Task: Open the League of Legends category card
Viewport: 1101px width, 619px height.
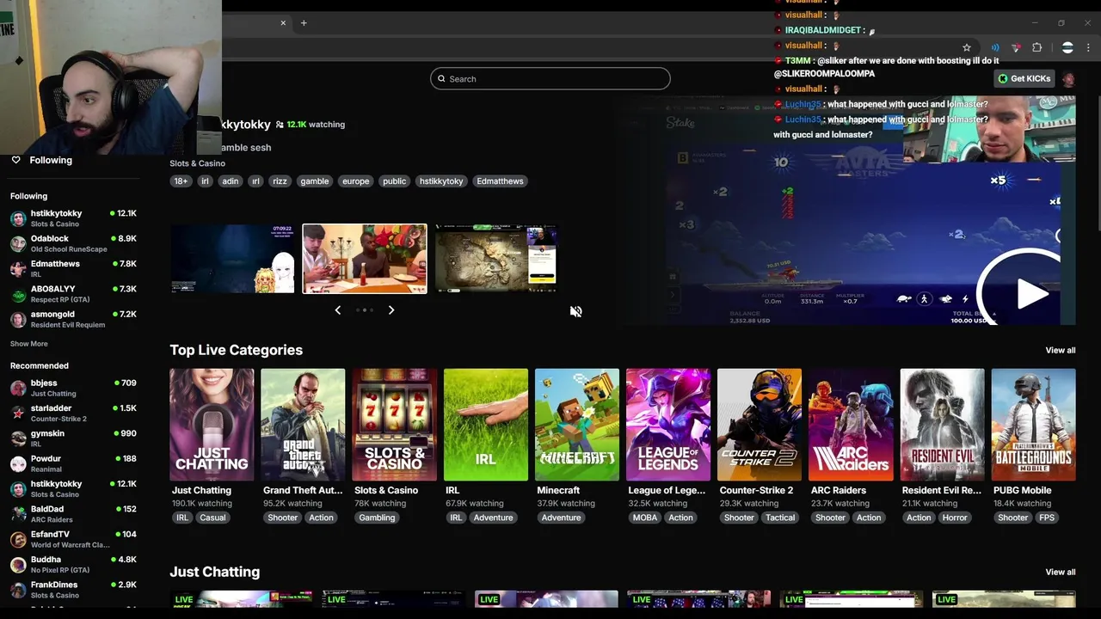Action: coord(668,425)
